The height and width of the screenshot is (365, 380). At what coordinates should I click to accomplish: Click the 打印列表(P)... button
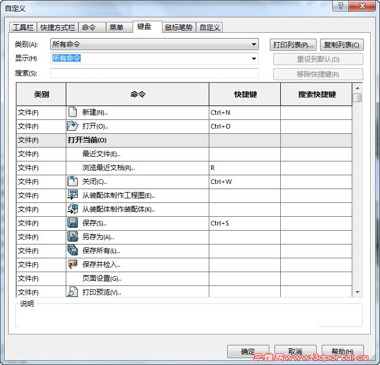[293, 45]
